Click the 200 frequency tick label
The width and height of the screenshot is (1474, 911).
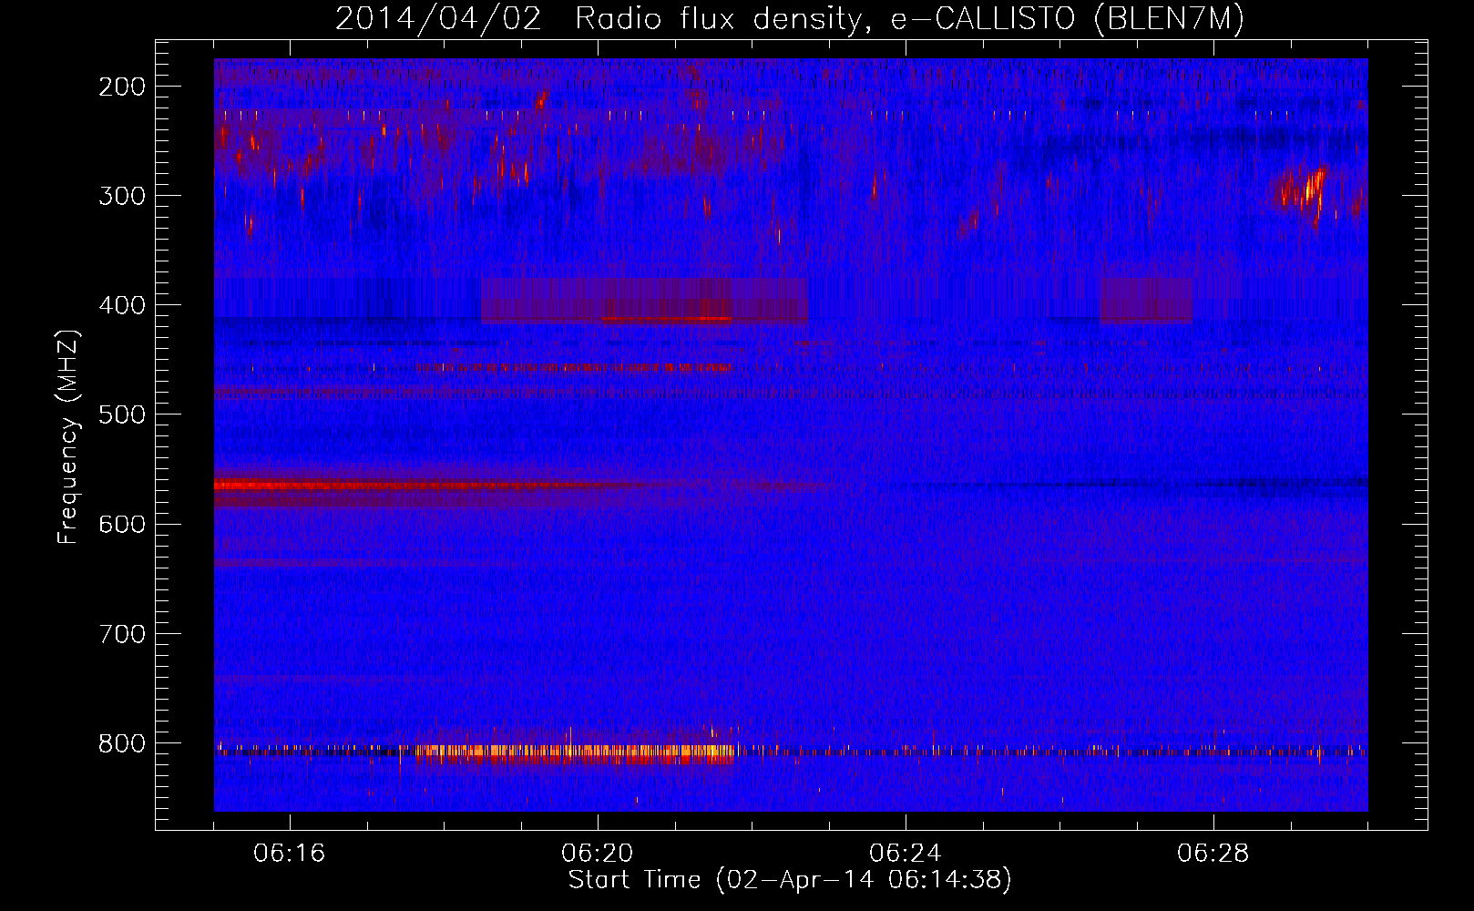click(122, 87)
